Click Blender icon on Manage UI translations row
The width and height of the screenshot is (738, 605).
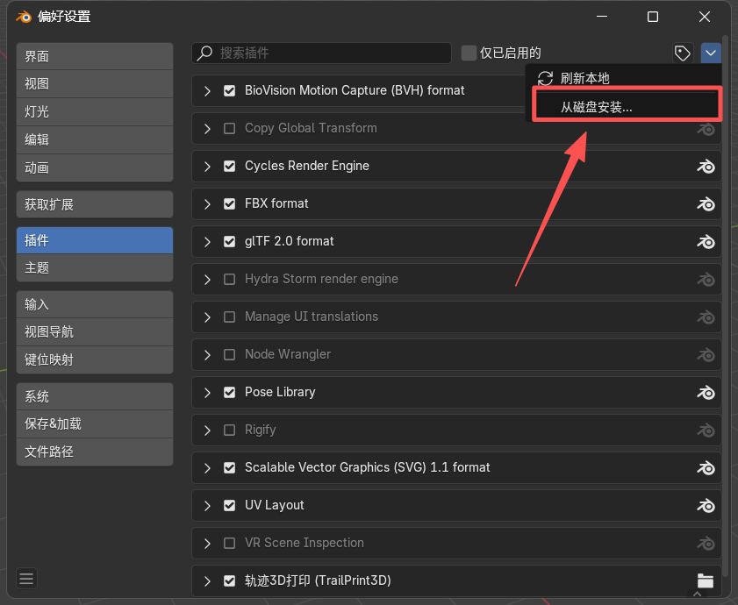[x=706, y=317]
